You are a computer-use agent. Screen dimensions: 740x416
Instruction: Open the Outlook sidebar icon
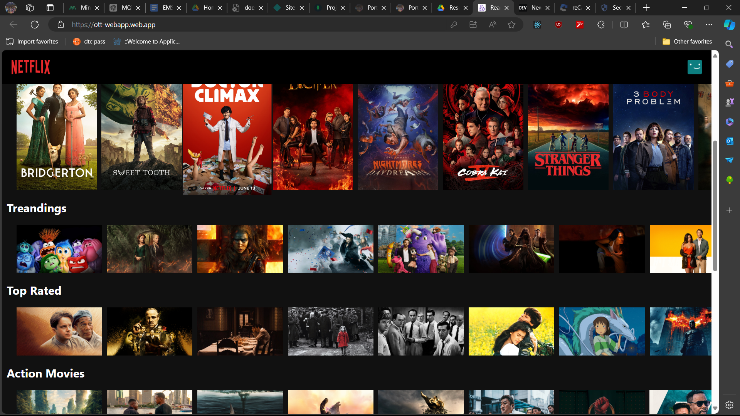[729, 141]
